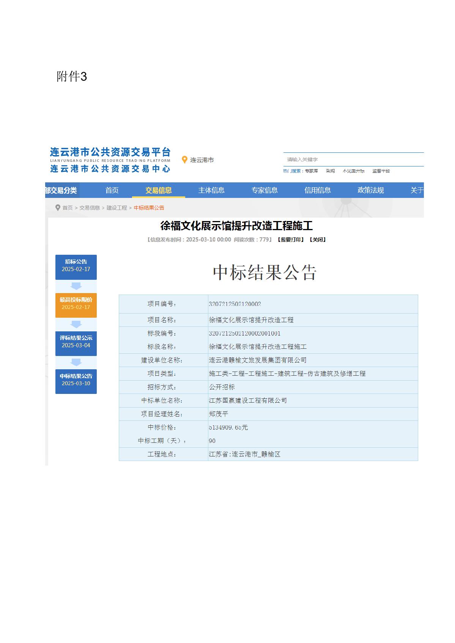455x643 pixels.
Task: Click the 中标价格 row label
Action: point(162,428)
